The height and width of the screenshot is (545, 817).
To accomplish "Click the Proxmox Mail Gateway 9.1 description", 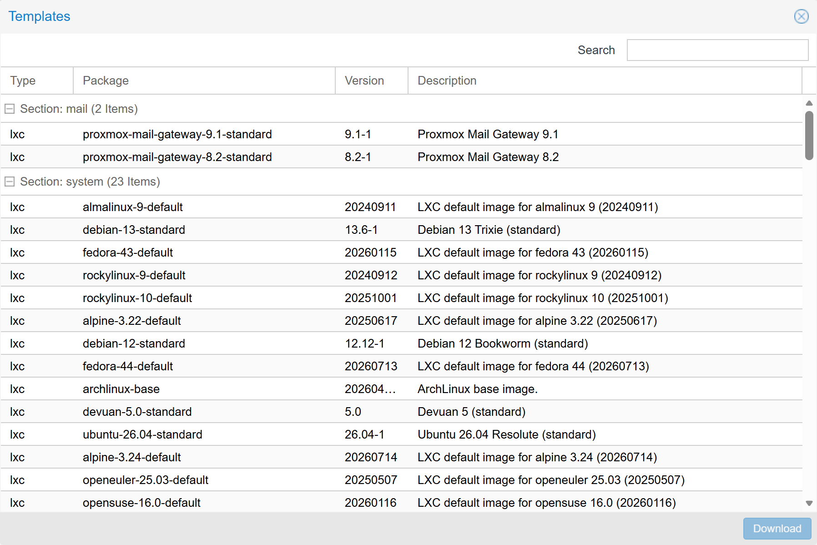I will [488, 134].
